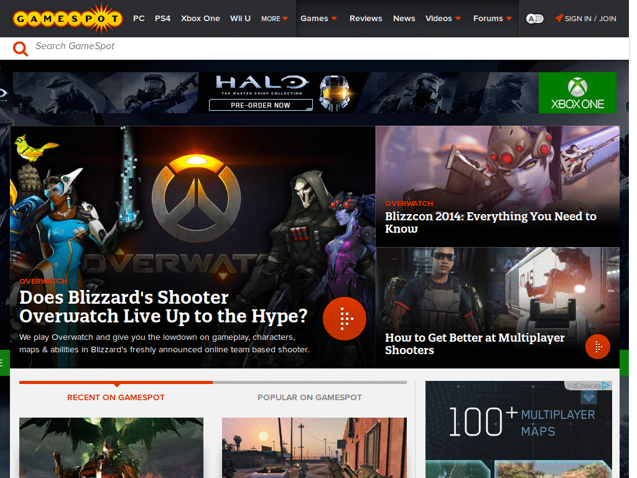Click the PRE-ORDER NOW button for Halo
Screen dimensions: 637x478
(261, 105)
